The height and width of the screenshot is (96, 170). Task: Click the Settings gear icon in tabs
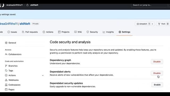pos(120,32)
